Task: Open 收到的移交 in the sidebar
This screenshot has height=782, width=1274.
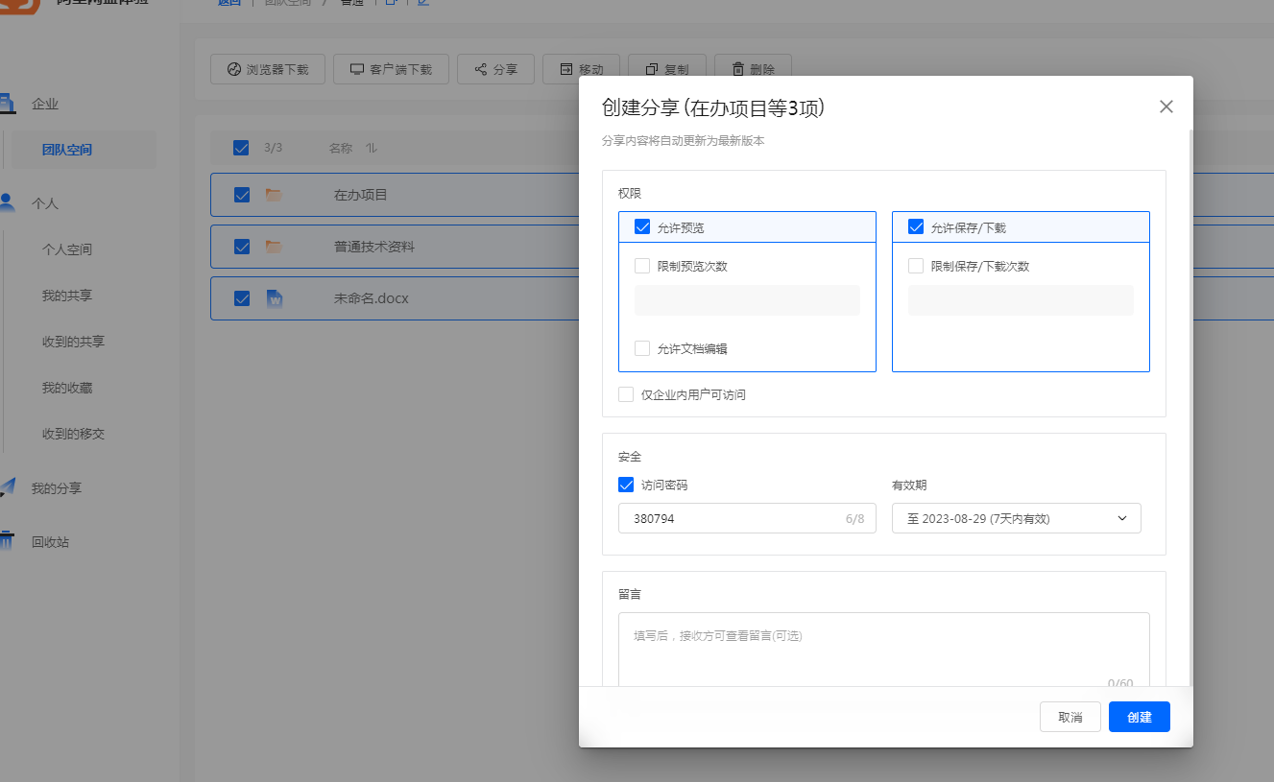Action: pos(74,434)
